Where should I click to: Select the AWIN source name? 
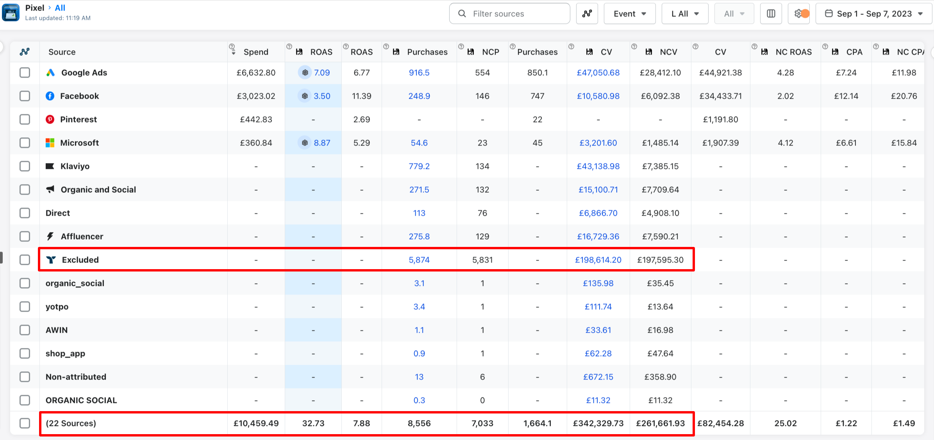tap(57, 330)
